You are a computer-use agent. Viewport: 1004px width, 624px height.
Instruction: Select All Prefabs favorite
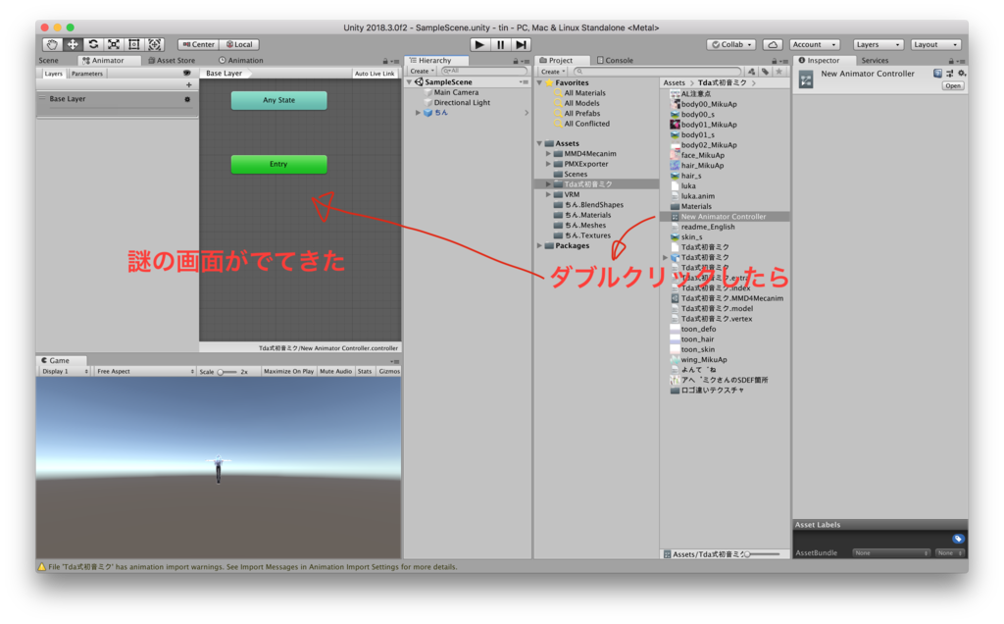(582, 114)
